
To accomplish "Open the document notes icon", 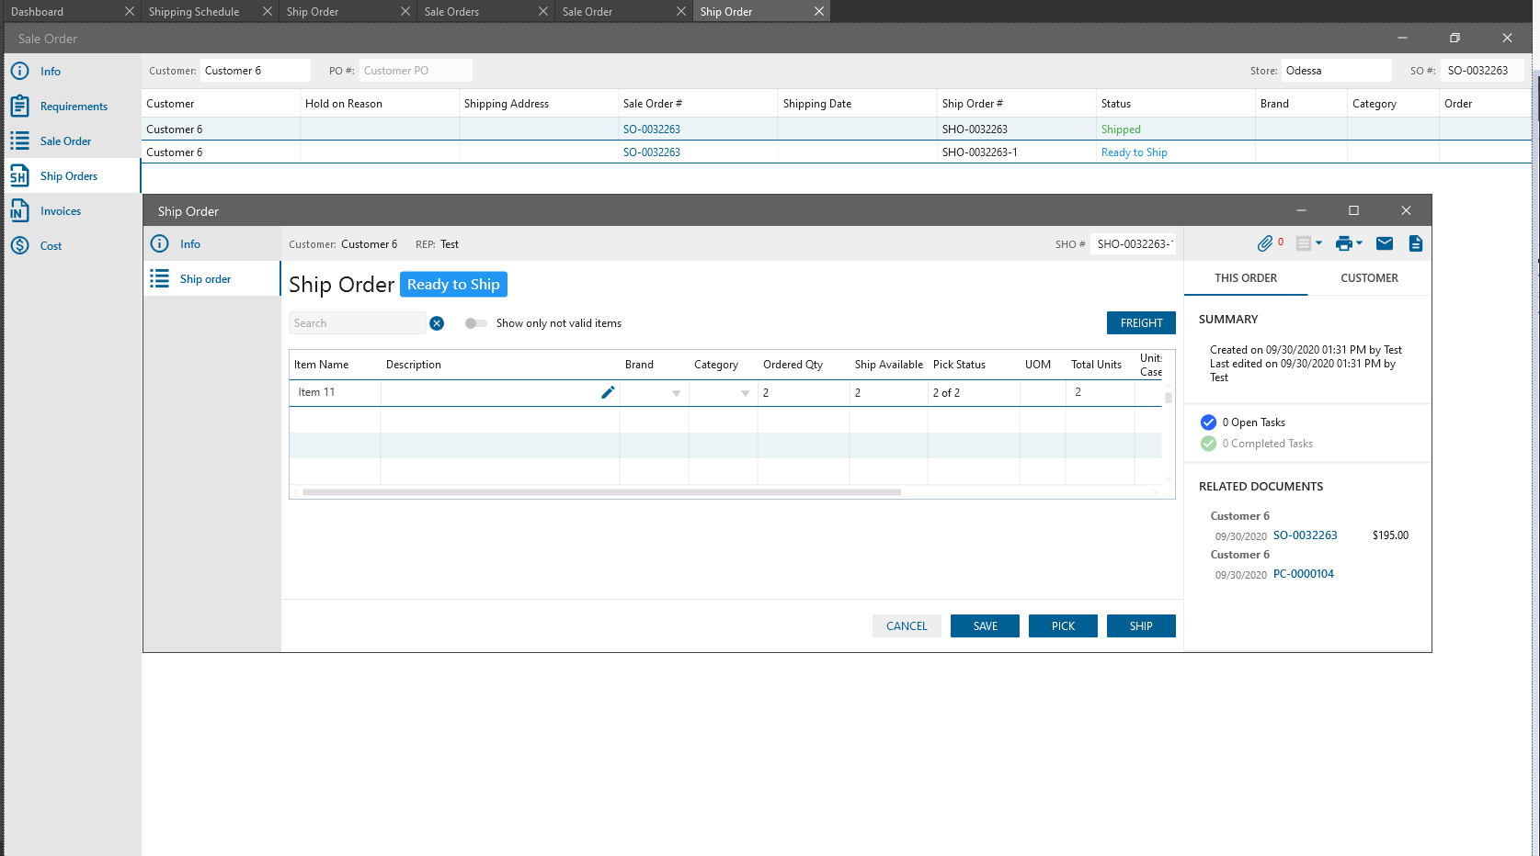I will coord(1415,243).
